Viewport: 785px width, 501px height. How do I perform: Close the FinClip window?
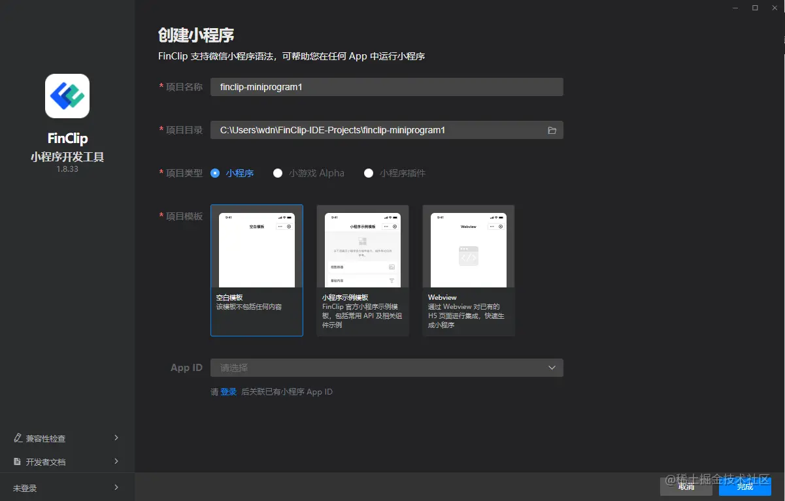click(x=775, y=8)
